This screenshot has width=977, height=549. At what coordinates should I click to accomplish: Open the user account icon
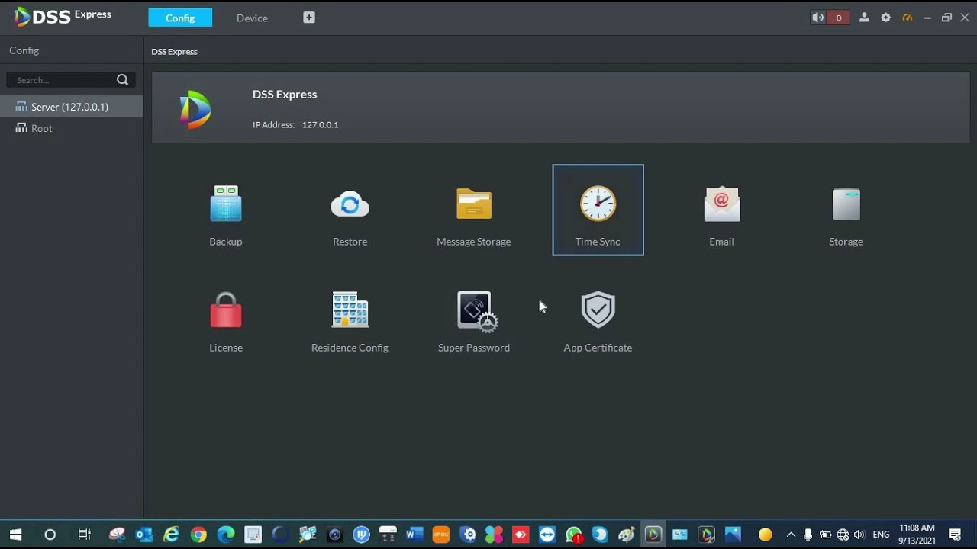point(864,18)
